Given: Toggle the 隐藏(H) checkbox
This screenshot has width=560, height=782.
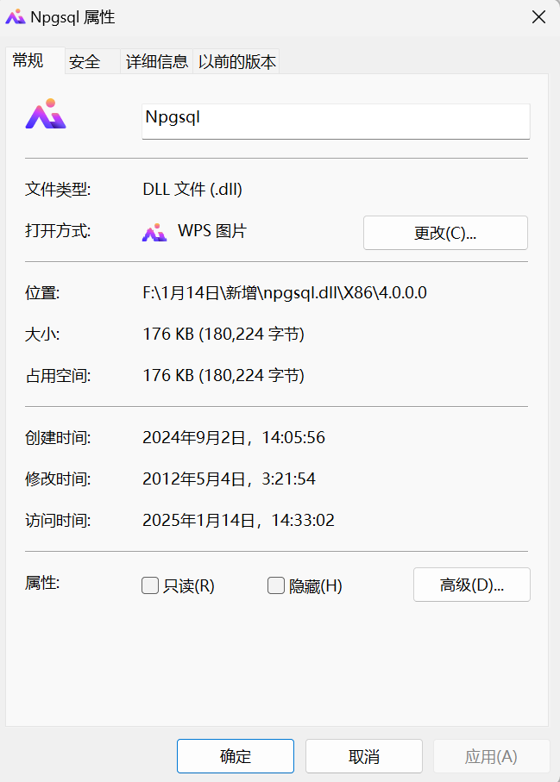Looking at the screenshot, I should coord(276,586).
